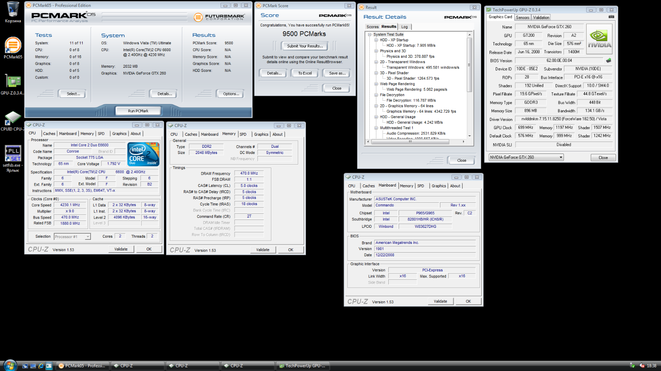Collapse the File Decryption node
This screenshot has width=661, height=371.
point(376,95)
